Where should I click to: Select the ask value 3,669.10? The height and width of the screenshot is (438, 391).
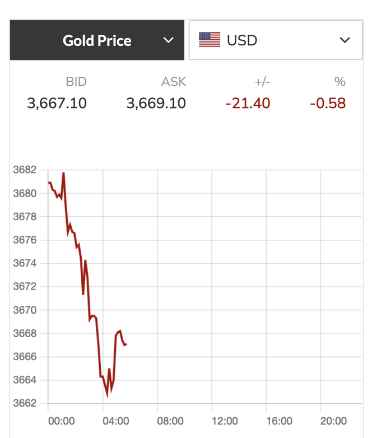[x=156, y=103]
